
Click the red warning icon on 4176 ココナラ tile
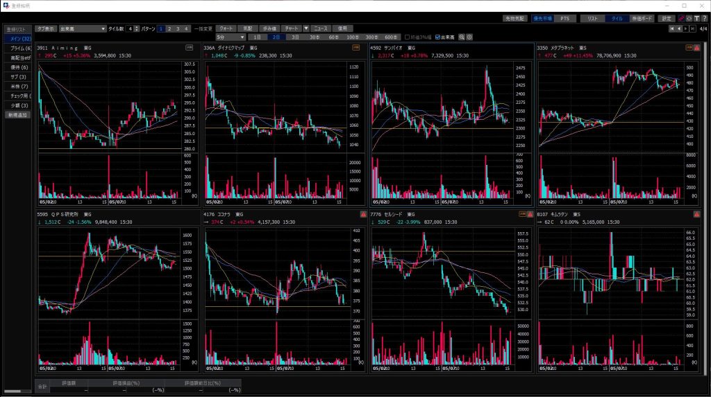tap(363, 214)
